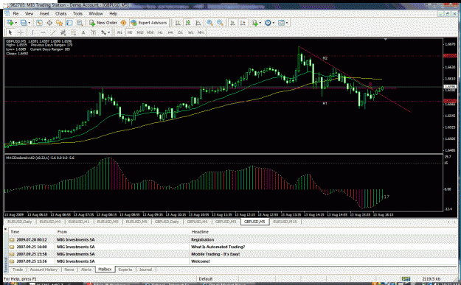Select the Welcome! mailbox message

coord(232,261)
